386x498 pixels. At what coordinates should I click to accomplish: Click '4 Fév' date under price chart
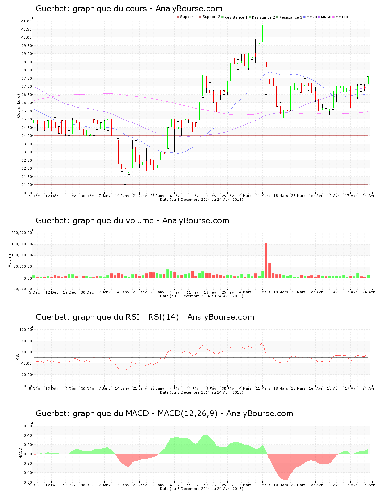point(175,196)
